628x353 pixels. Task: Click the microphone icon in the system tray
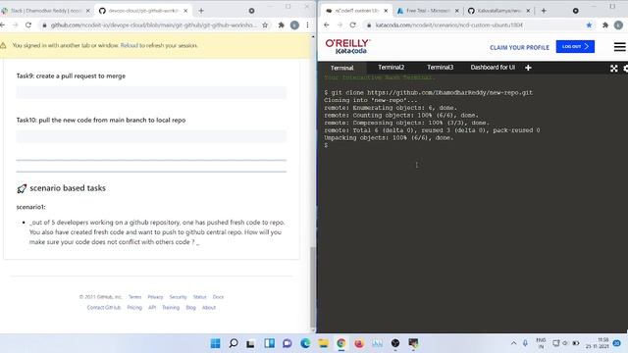pos(525,343)
